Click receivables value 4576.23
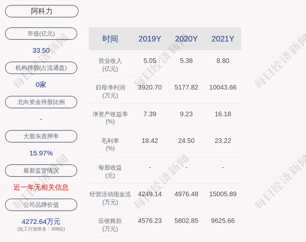The height and width of the screenshot is (242, 306). (150, 221)
